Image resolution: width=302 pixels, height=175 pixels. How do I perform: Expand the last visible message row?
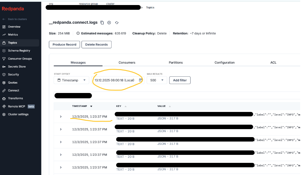(x=61, y=168)
